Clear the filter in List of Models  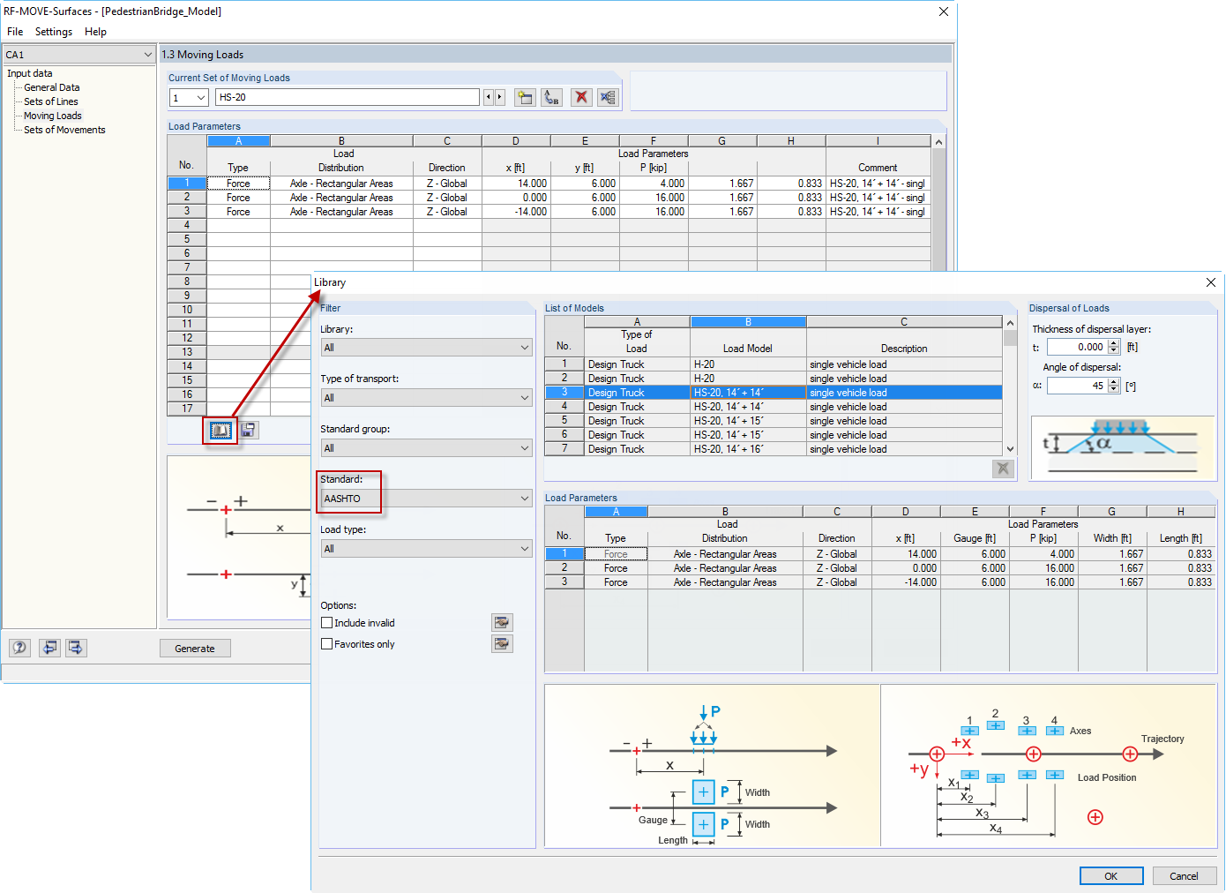point(1003,469)
